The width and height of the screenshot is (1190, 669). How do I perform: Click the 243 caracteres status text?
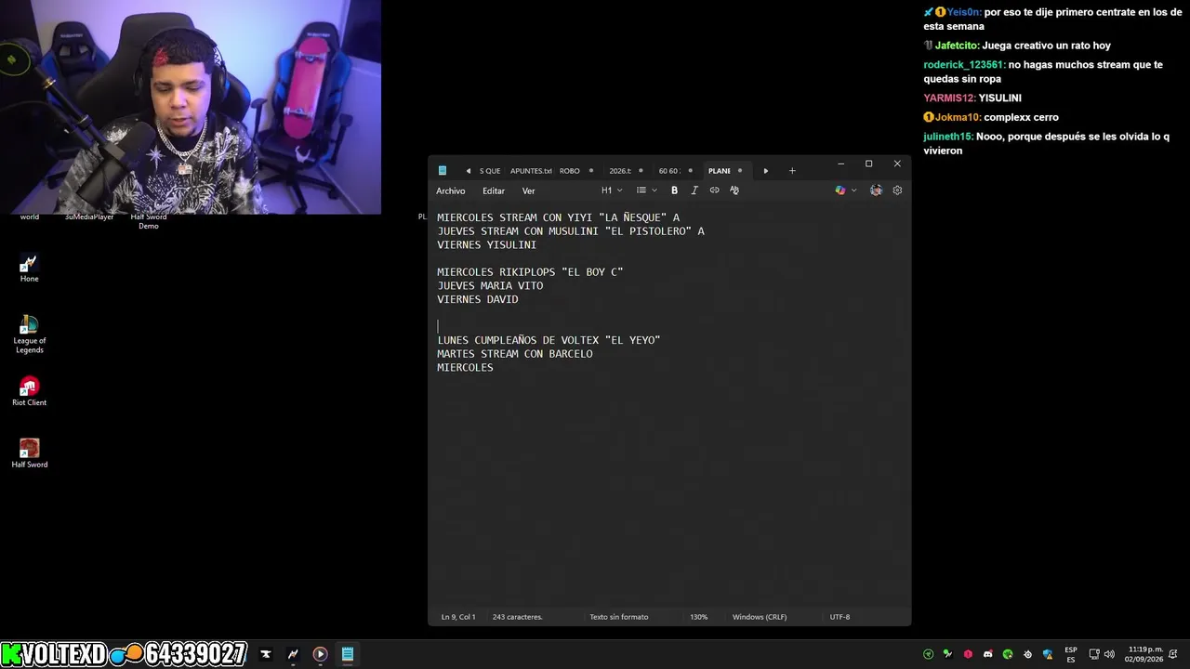517,617
